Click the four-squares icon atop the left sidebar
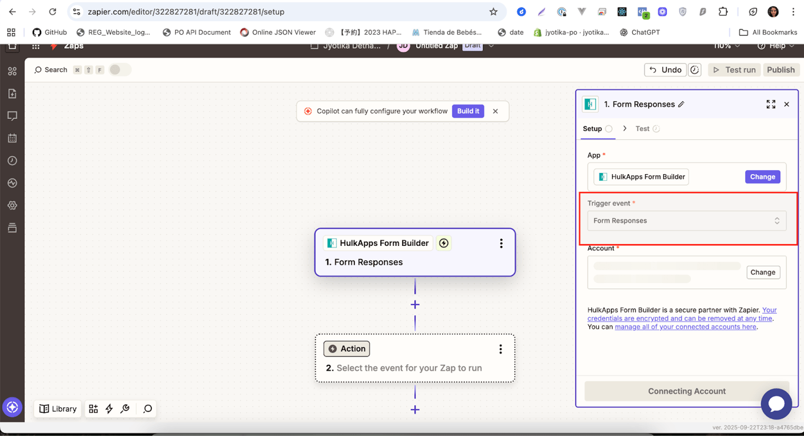Image resolution: width=804 pixels, height=436 pixels. pos(12,71)
